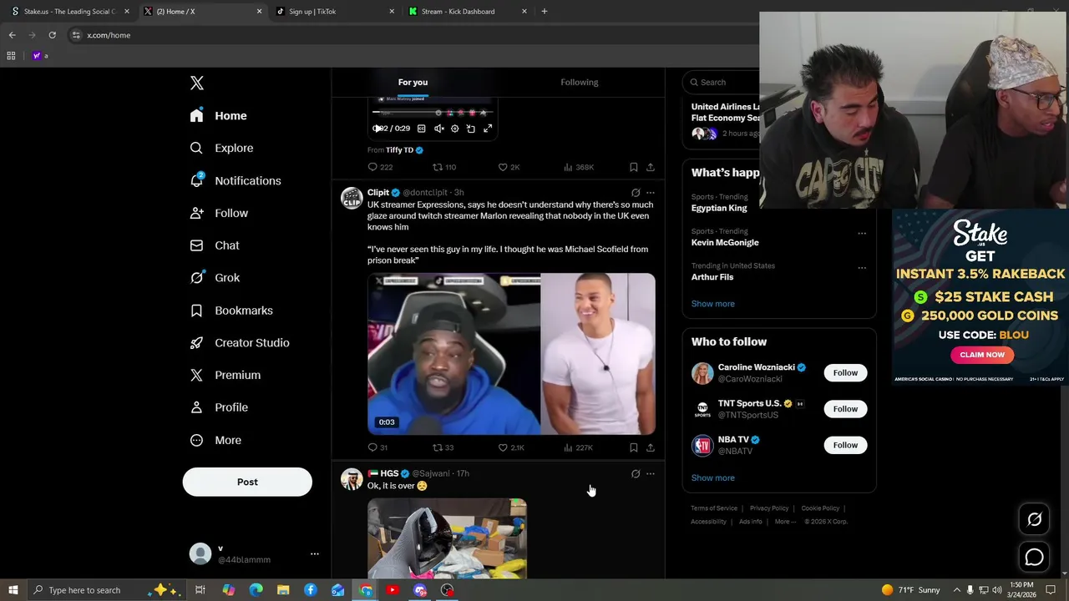Open the Clipit profile name link
Image resolution: width=1069 pixels, height=601 pixels.
point(378,193)
